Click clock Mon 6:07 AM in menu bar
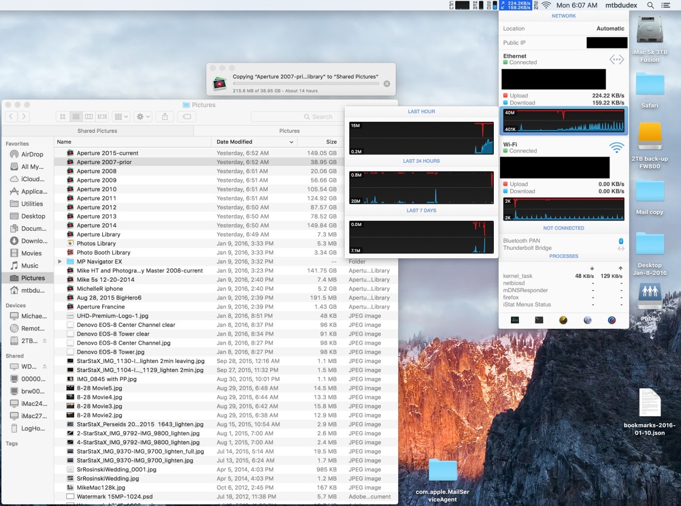 coord(577,5)
